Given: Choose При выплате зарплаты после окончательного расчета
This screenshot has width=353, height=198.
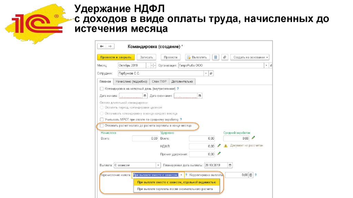Looking at the screenshot, I should point(176,189).
